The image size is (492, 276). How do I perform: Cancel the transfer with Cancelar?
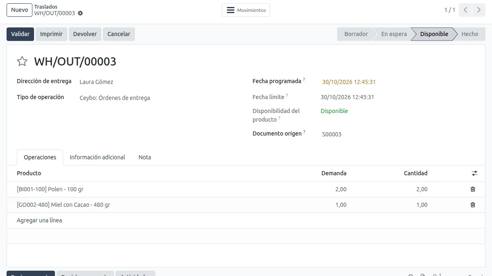(119, 34)
